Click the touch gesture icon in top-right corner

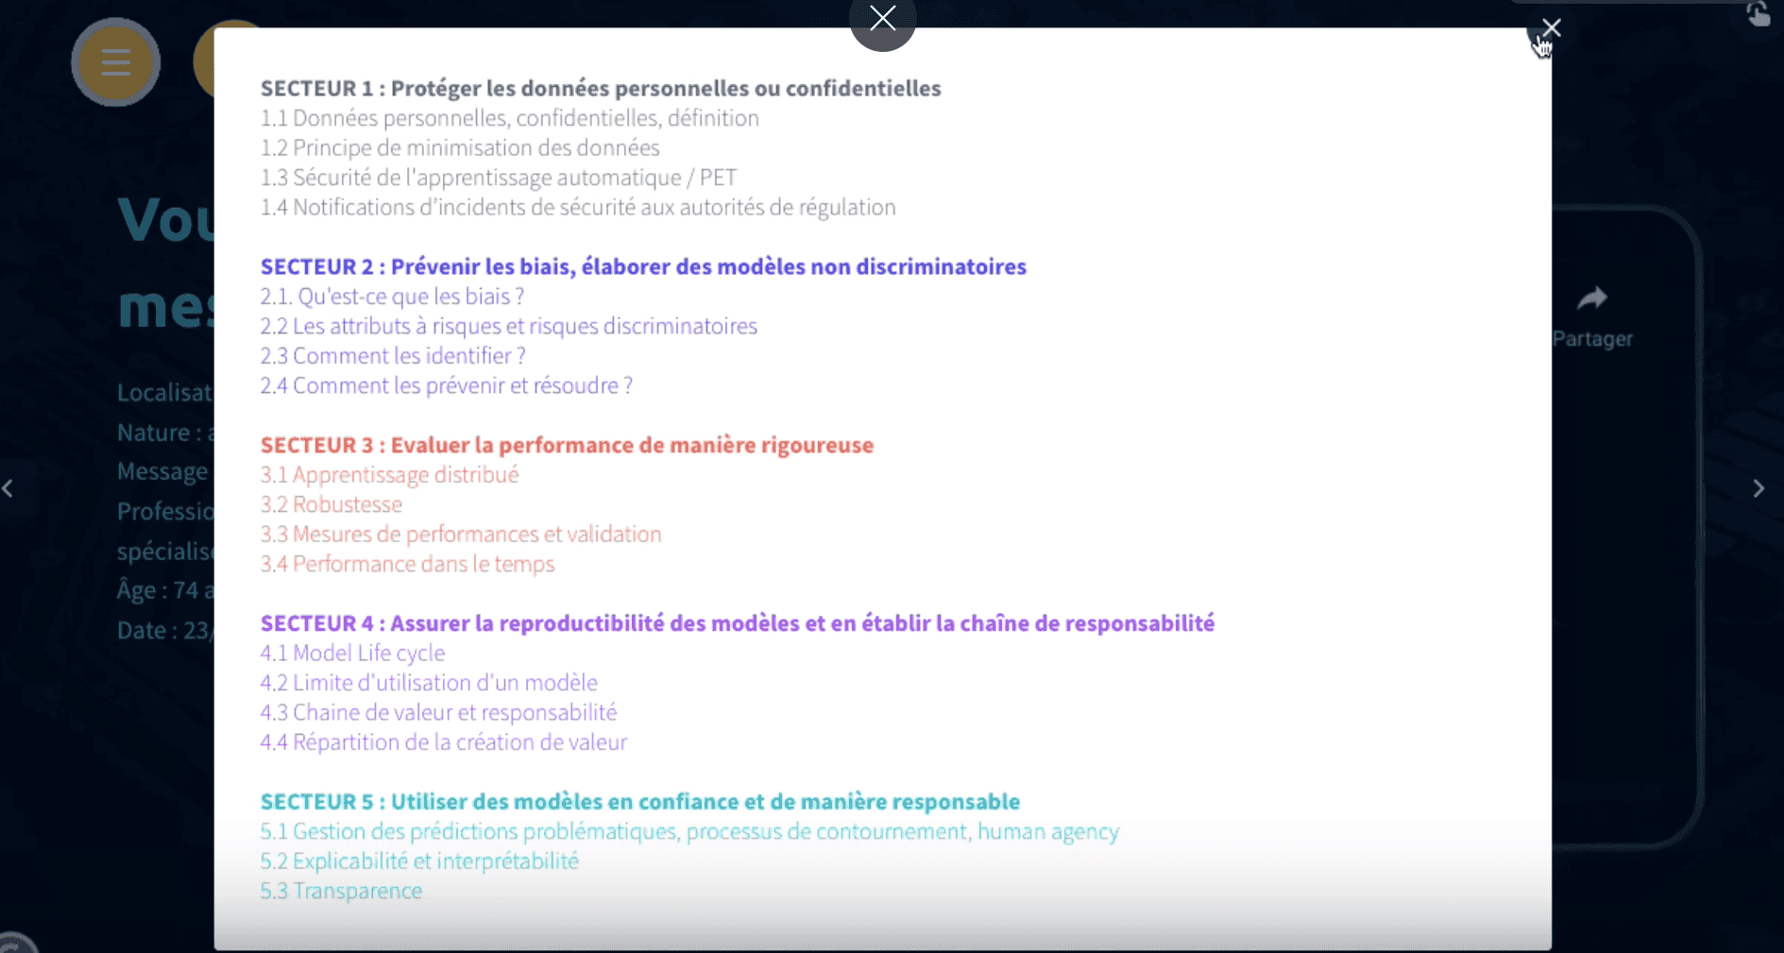[x=1757, y=14]
